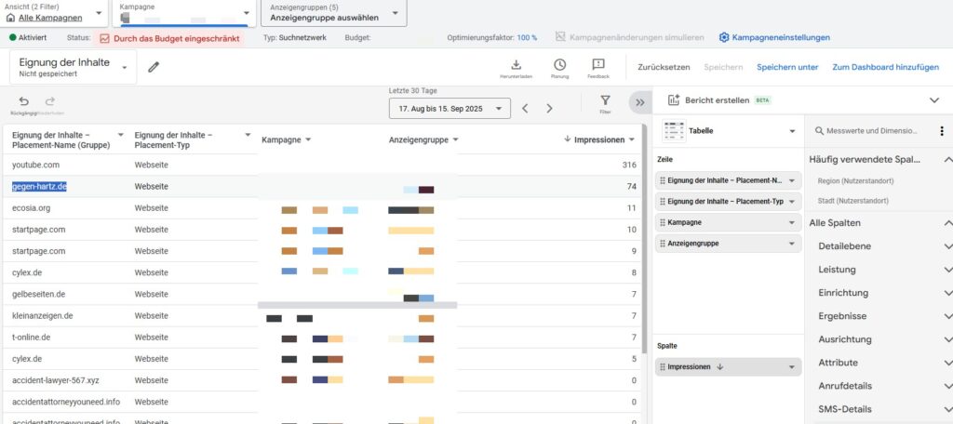Image resolution: width=953 pixels, height=424 pixels.
Task: Select the gegen-hartz.de placement row
Action: (x=39, y=186)
